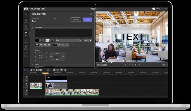Screen dimensions: 191x111
Task: Open the Media tab in the sidebar
Action: tap(26, 21)
